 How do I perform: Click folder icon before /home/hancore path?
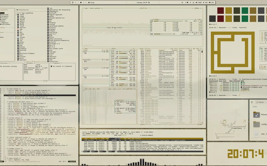point(17,10)
